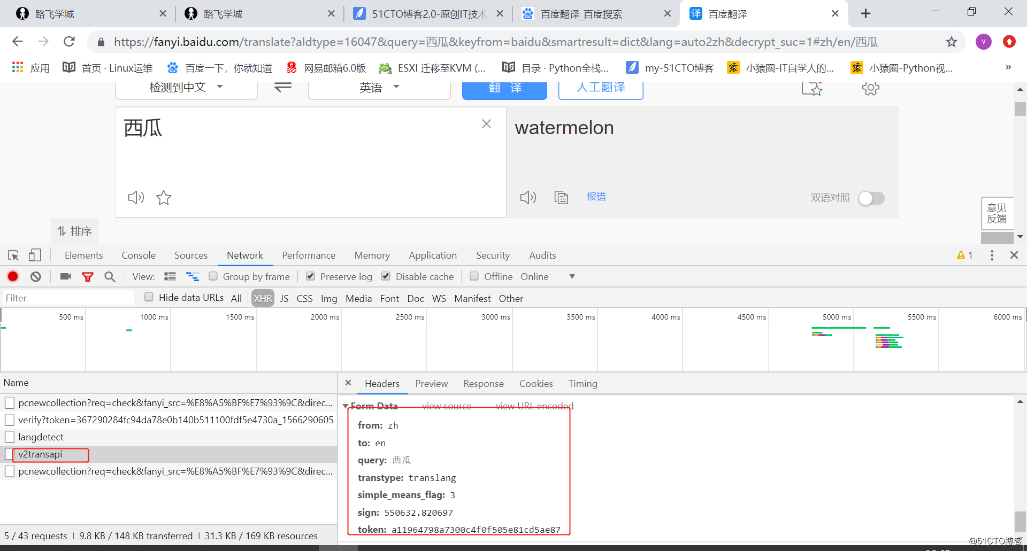1027x551 pixels.
Task: Tick checkbox for verify?token request
Action: click(10, 420)
